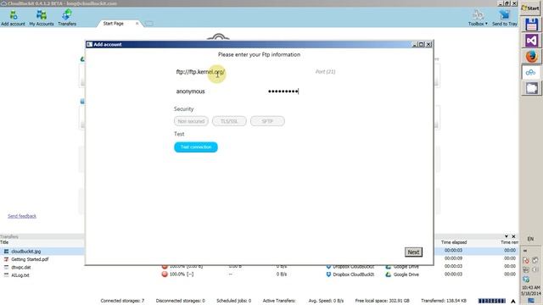Click Free local space status entry
The width and height of the screenshot is (543, 305).
point(382,301)
